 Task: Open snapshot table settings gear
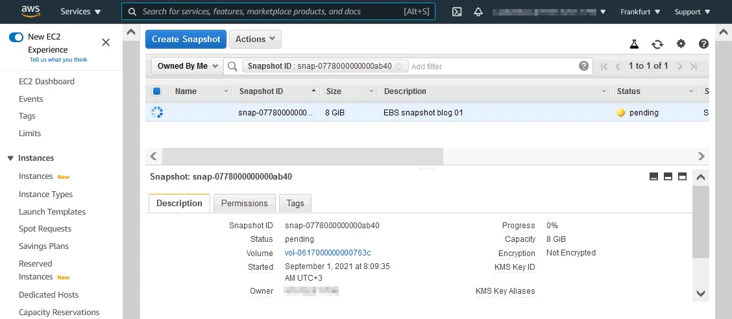point(681,44)
